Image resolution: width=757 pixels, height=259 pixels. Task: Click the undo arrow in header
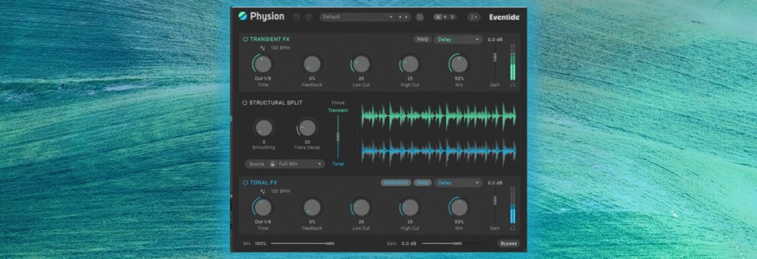click(x=297, y=17)
